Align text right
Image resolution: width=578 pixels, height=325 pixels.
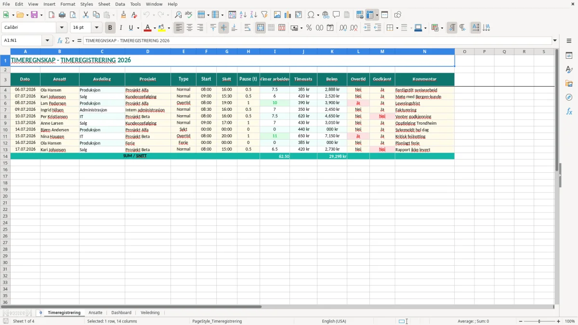click(200, 28)
